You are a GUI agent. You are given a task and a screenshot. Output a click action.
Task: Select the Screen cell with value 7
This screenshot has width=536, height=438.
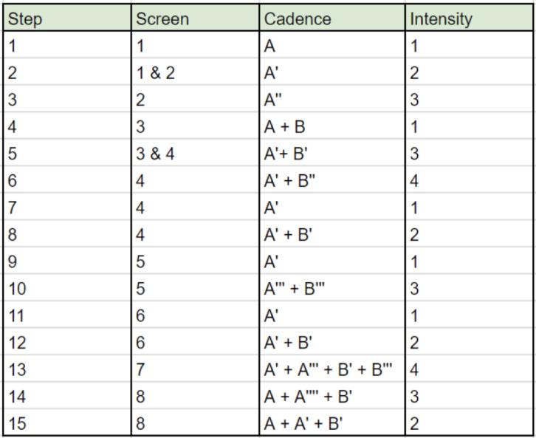(196, 369)
